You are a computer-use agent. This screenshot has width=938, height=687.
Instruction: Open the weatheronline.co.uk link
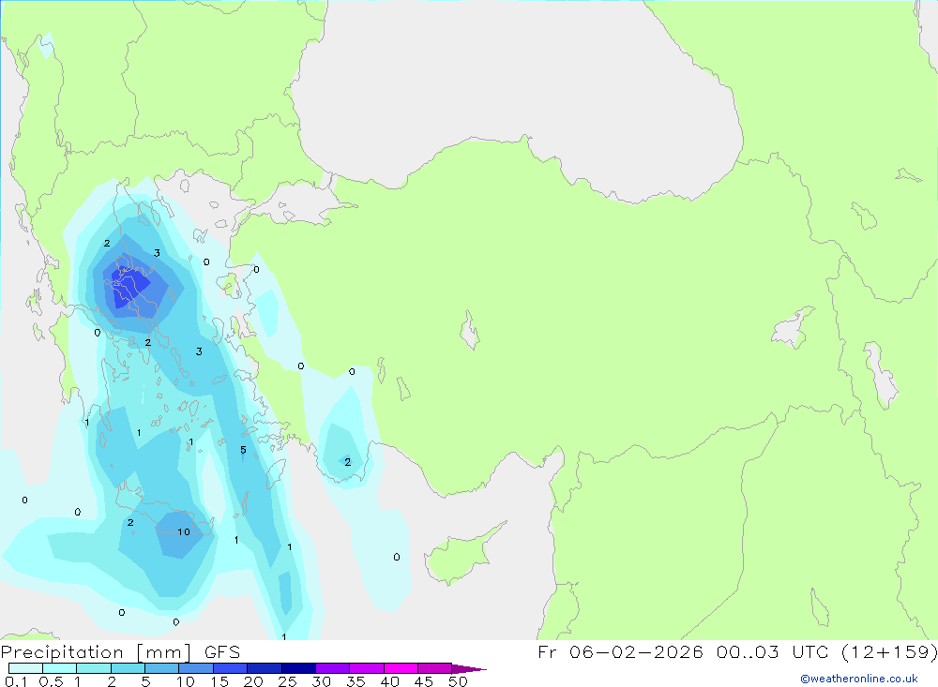[x=859, y=679]
